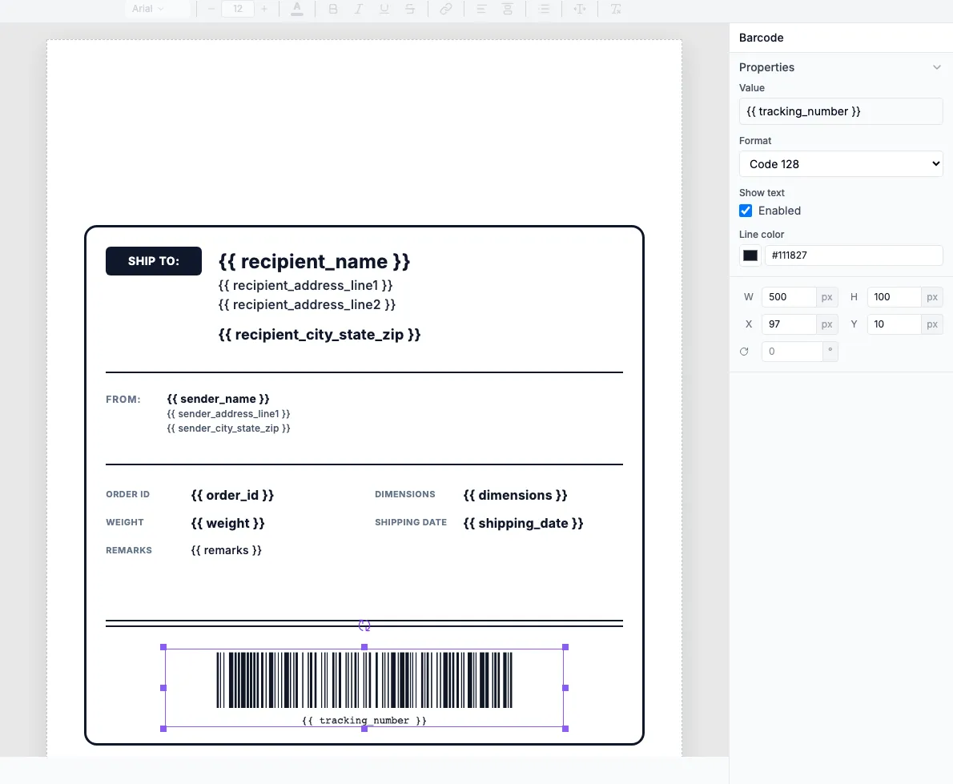
Task: Open the list formatting icon
Action: point(543,9)
